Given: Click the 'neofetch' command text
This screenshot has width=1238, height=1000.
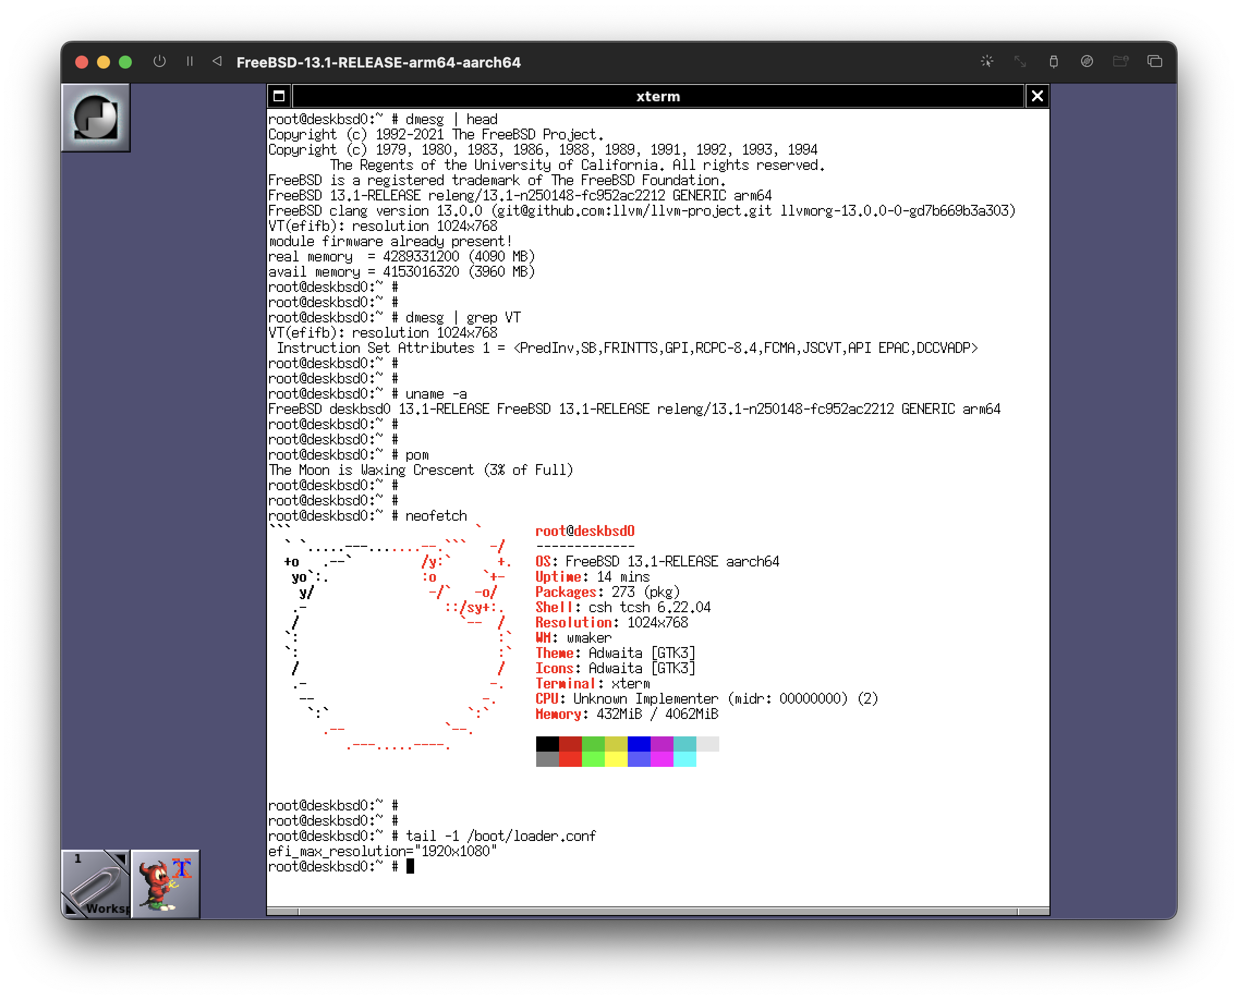Looking at the screenshot, I should (436, 516).
